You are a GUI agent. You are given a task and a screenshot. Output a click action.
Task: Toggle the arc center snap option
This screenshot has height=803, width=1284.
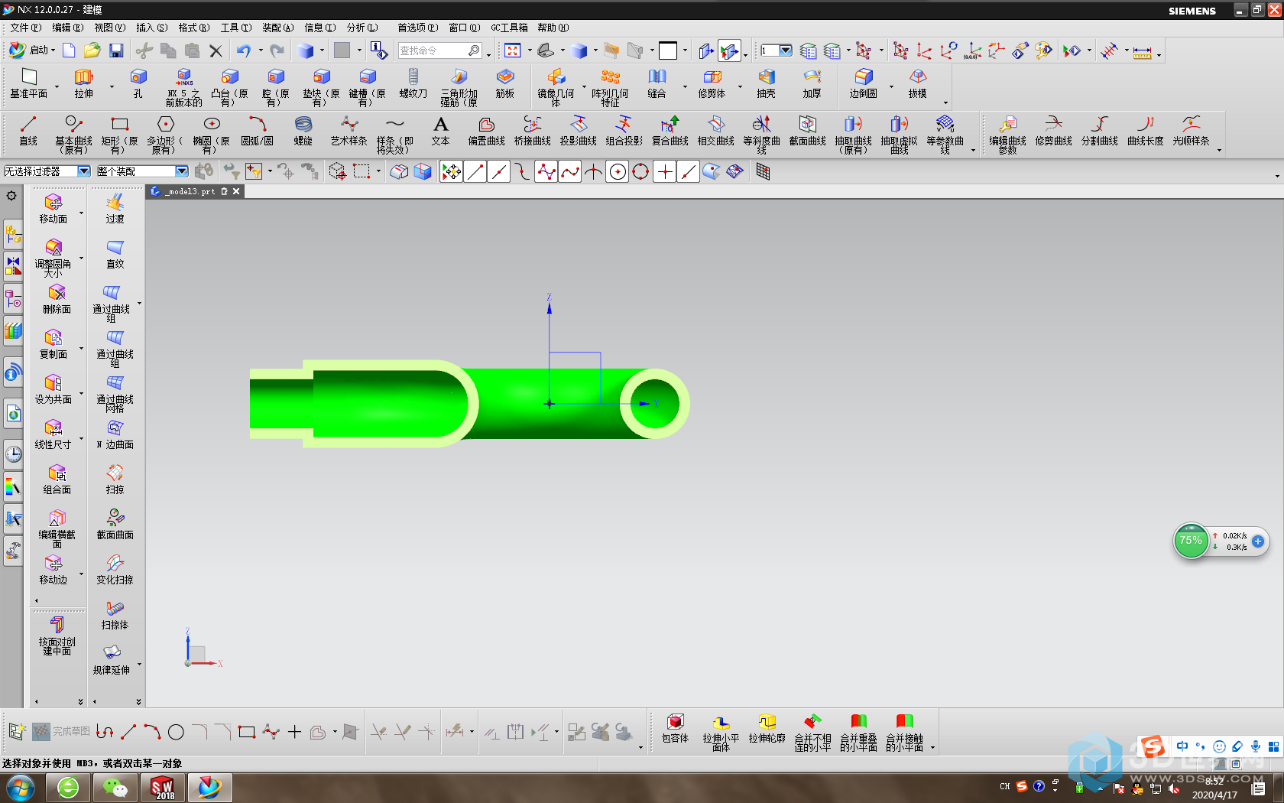(x=618, y=172)
